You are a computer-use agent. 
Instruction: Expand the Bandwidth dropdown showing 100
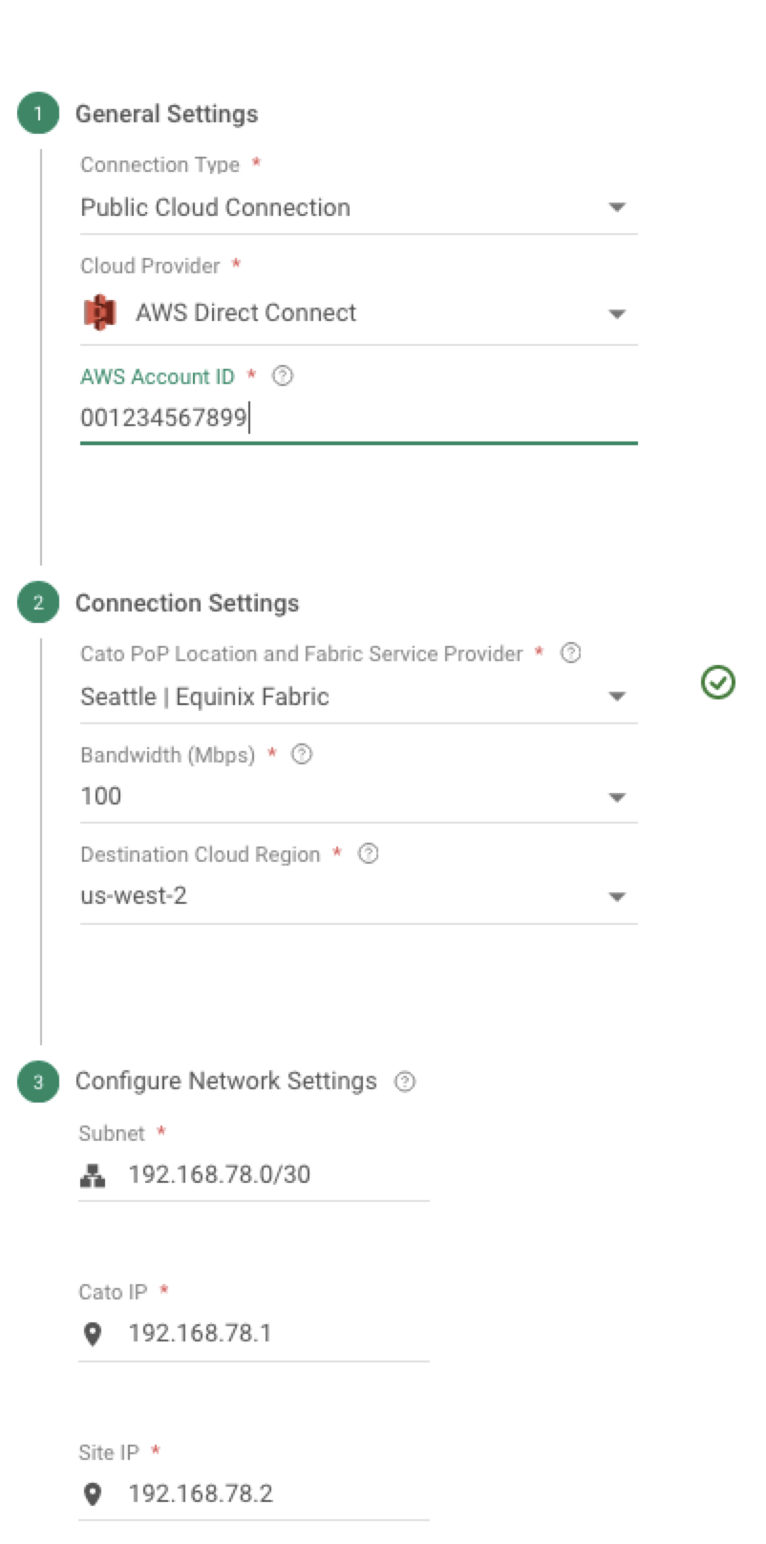[617, 797]
